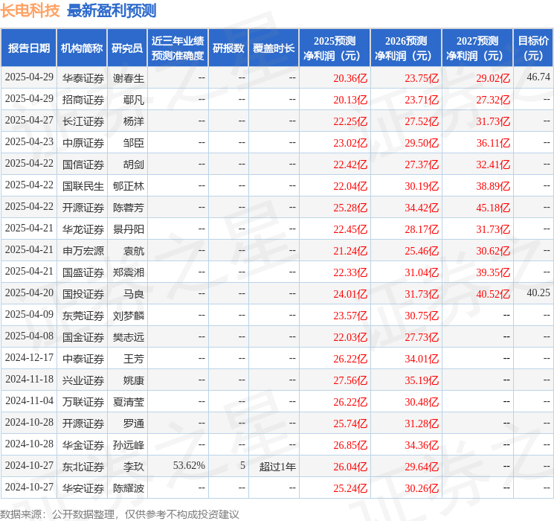Click analyst name 夏清莹
This screenshot has width=554, height=521.
[x=128, y=402]
